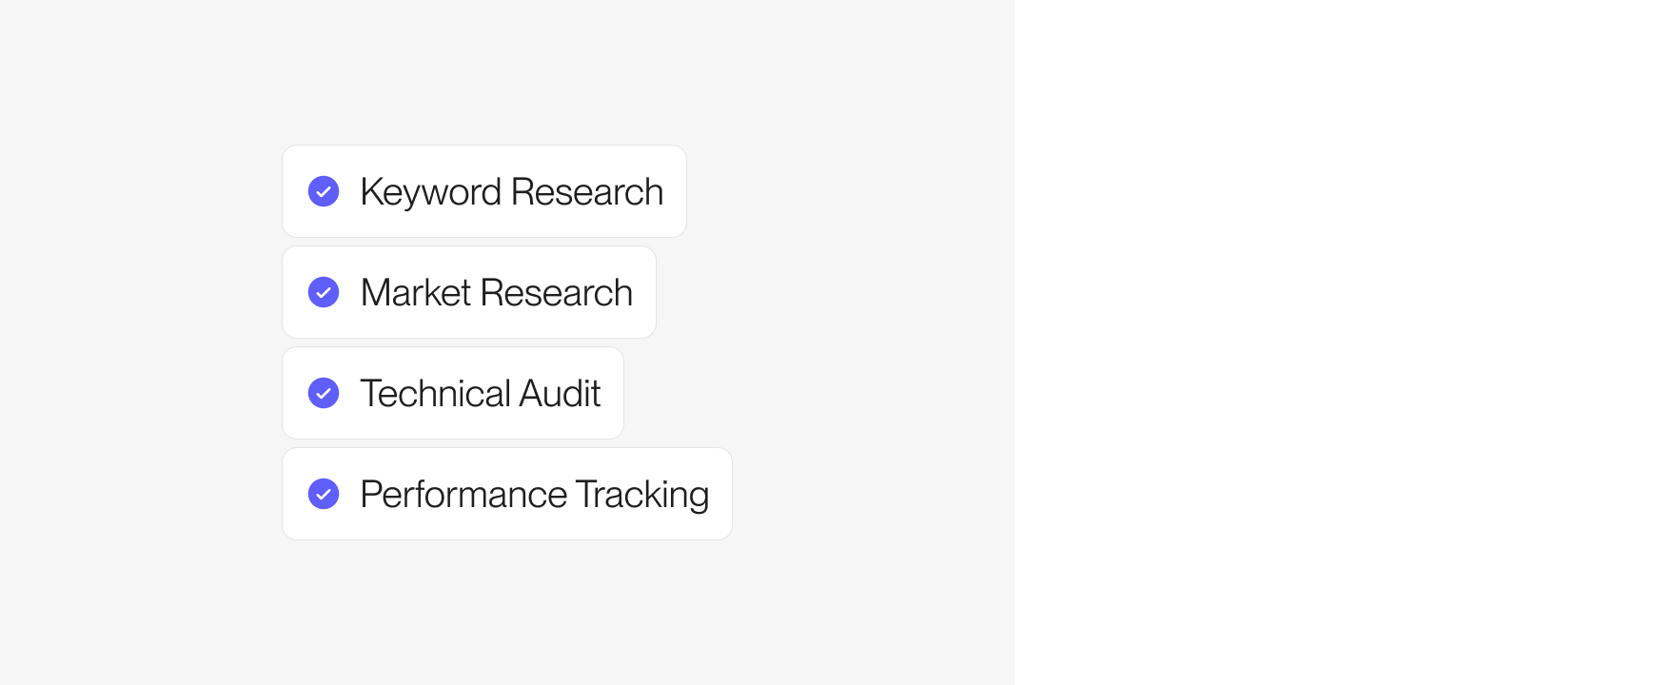Choose the Technical Audit pill card
The width and height of the screenshot is (1675, 685).
pyautogui.click(x=453, y=393)
